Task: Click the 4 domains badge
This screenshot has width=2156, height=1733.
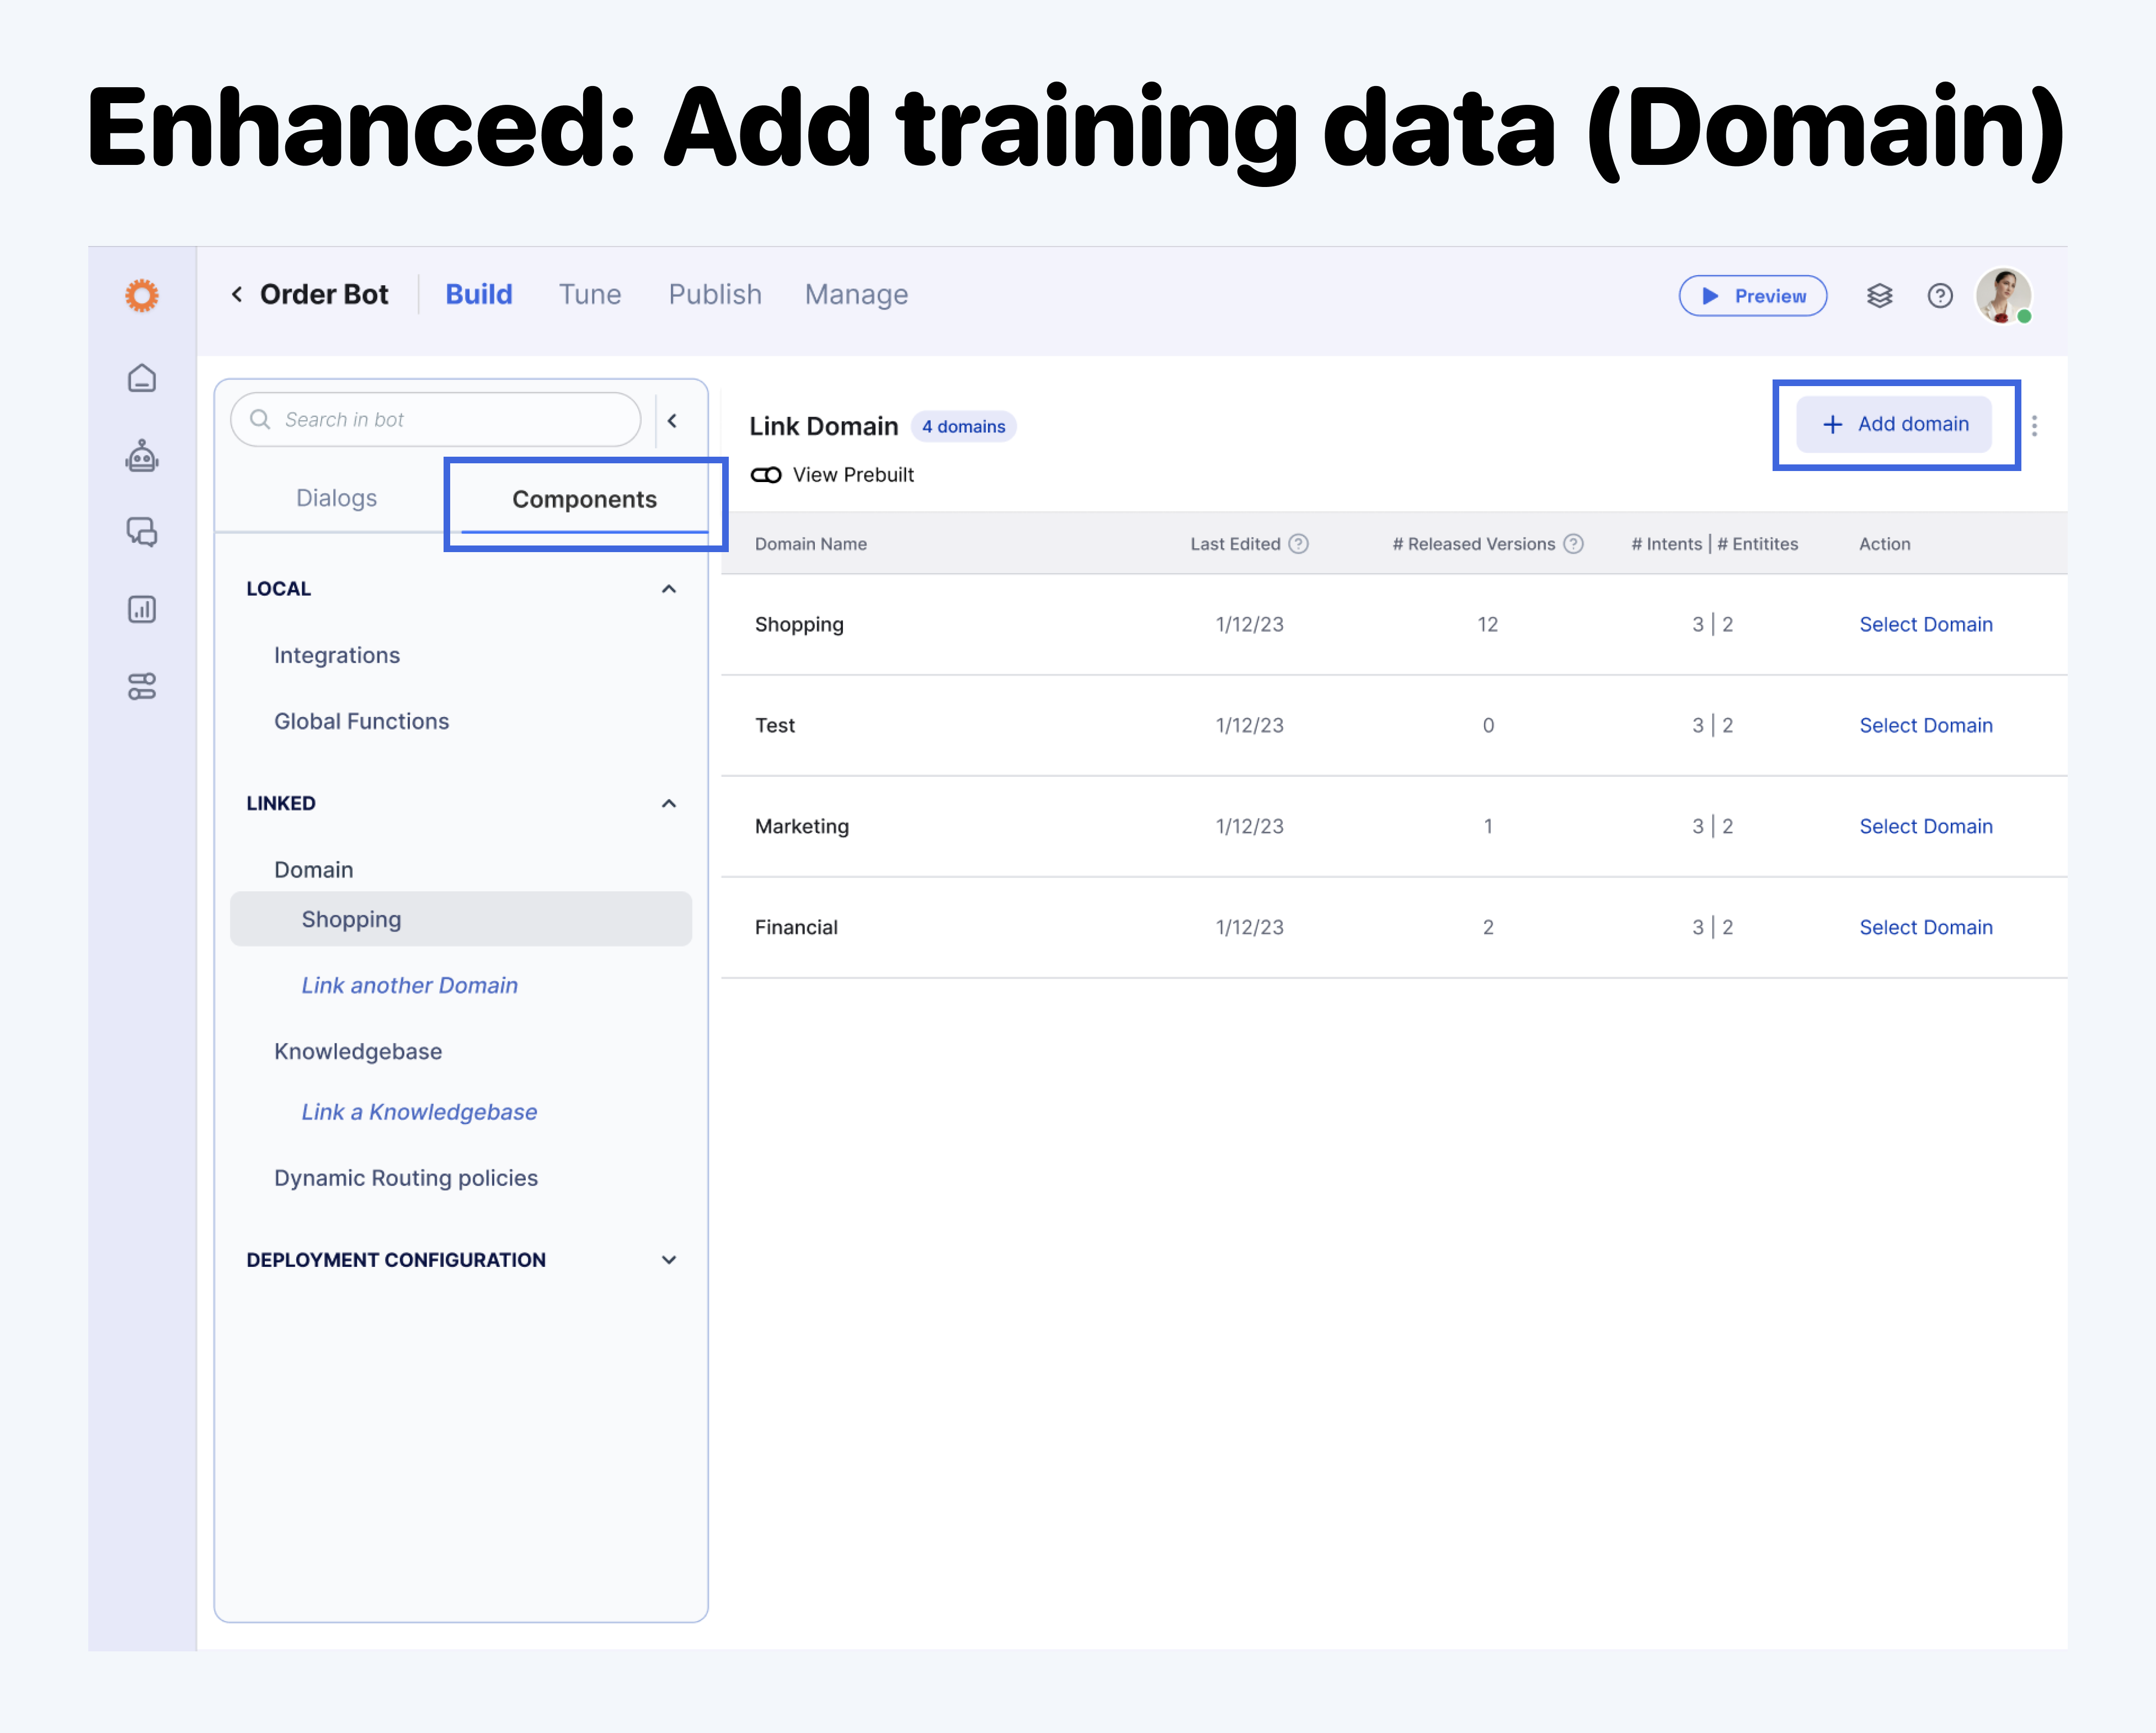Action: pyautogui.click(x=964, y=427)
